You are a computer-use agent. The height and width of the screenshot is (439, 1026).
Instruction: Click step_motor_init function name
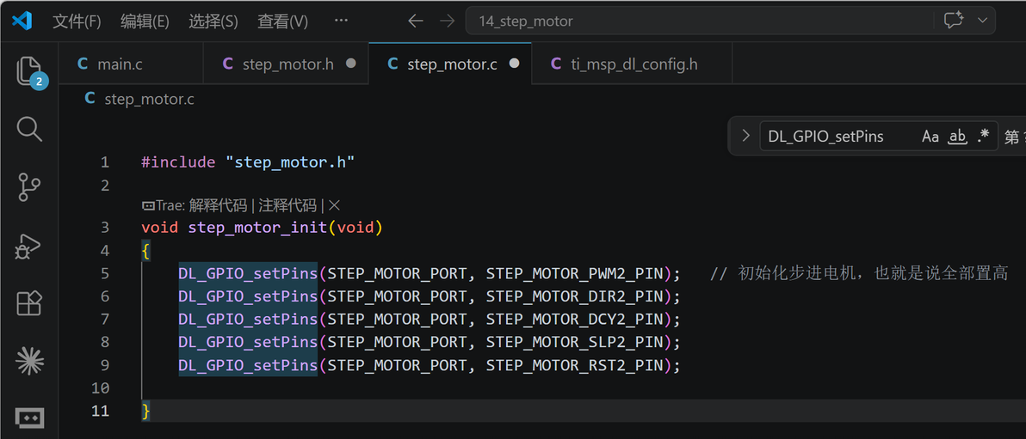click(x=257, y=228)
